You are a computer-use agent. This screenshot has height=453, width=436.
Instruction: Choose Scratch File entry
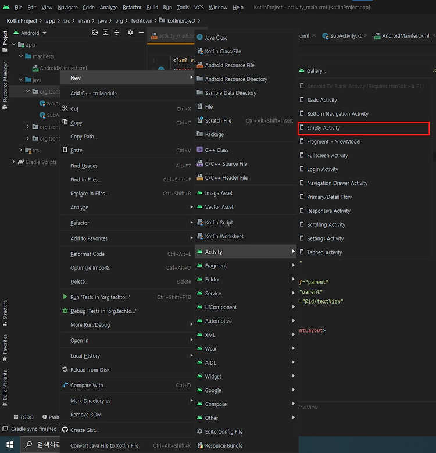click(245, 121)
